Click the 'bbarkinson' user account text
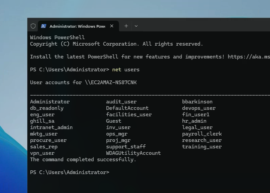 coord(197,102)
